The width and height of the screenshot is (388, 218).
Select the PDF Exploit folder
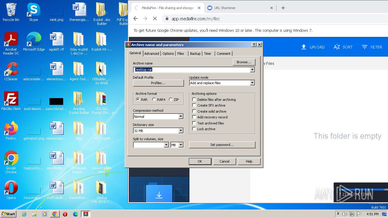pyautogui.click(x=102, y=131)
